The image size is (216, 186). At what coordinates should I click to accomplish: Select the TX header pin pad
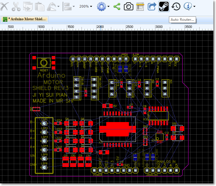[171, 59]
